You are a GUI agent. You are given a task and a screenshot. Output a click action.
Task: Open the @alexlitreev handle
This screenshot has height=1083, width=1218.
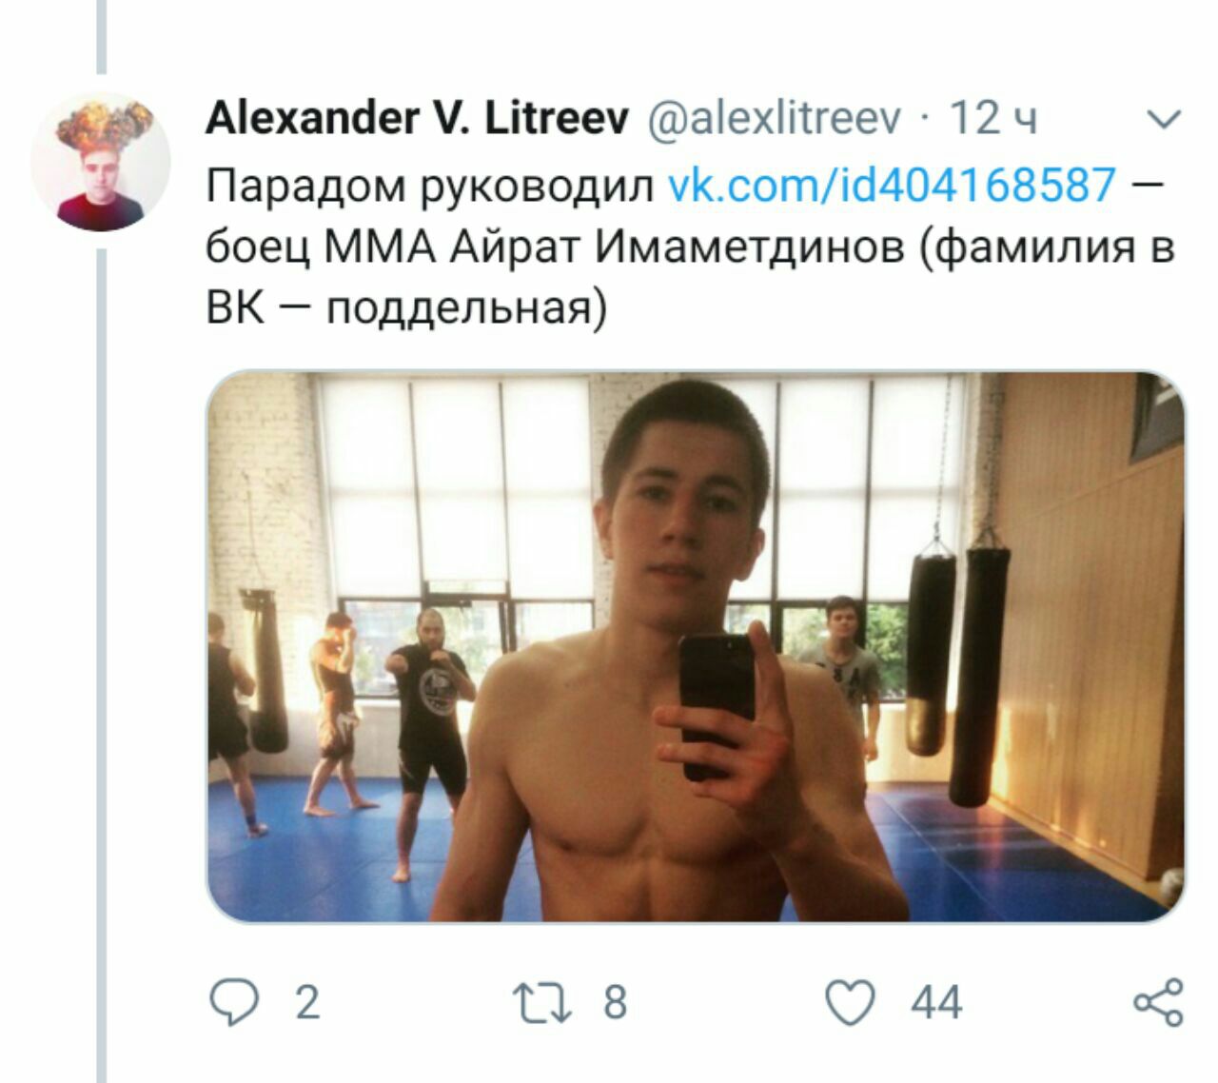(774, 119)
